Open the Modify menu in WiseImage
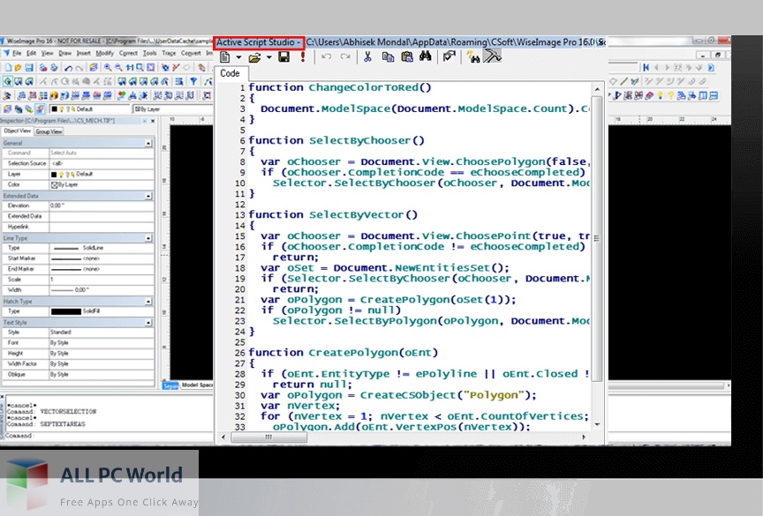 pyautogui.click(x=104, y=53)
